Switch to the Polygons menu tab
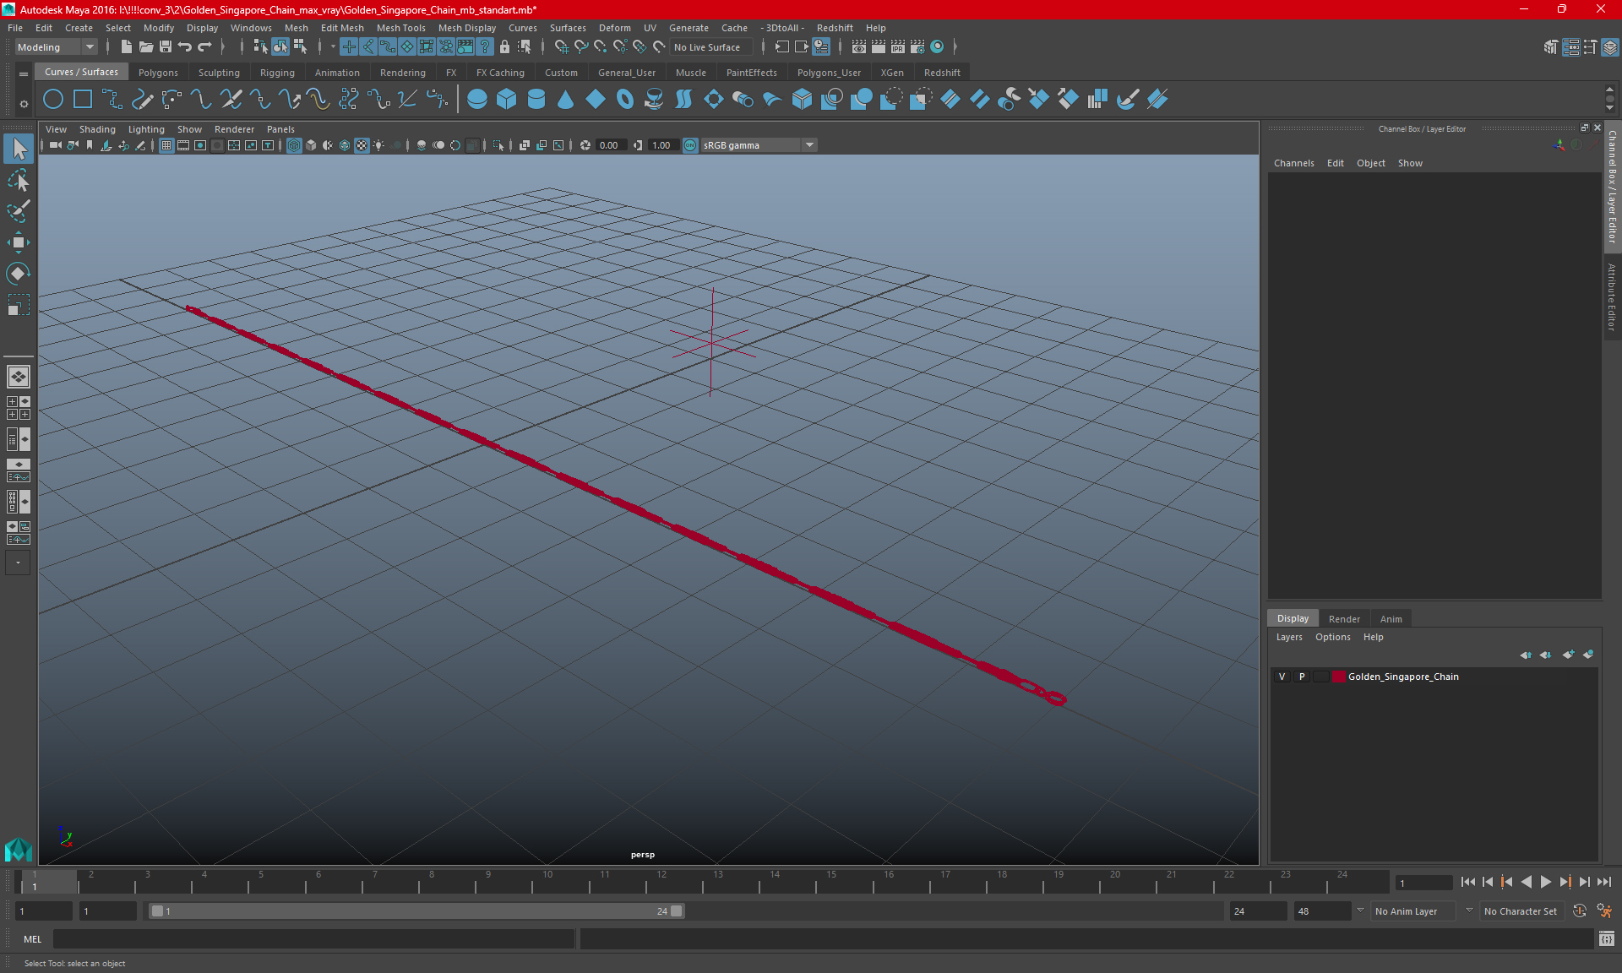This screenshot has width=1622, height=973. [159, 72]
